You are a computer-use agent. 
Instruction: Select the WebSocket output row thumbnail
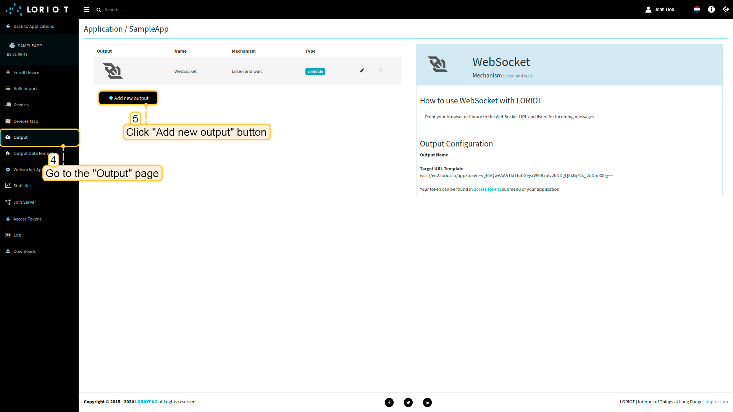click(113, 71)
